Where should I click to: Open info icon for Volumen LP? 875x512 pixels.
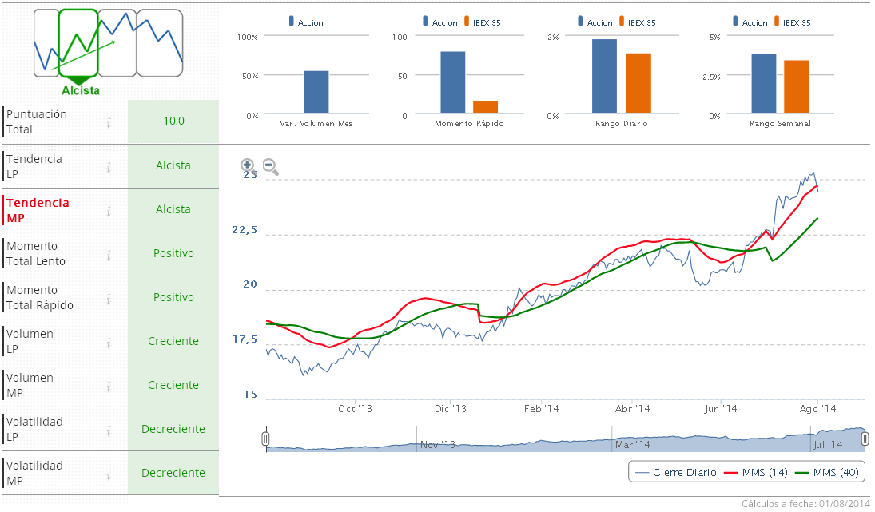click(x=108, y=342)
